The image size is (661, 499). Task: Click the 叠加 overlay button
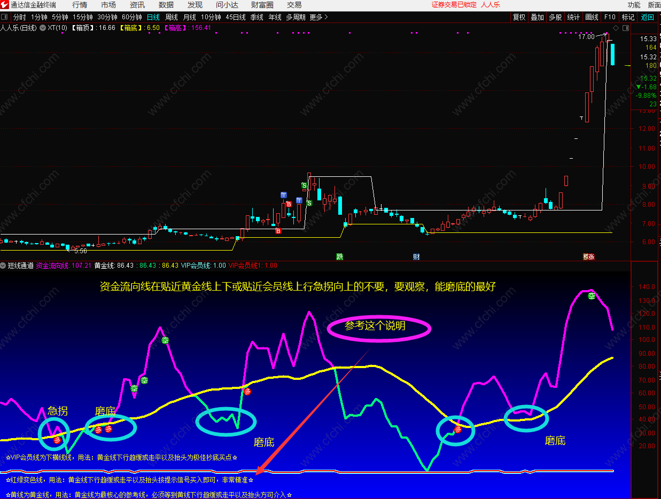[537, 17]
